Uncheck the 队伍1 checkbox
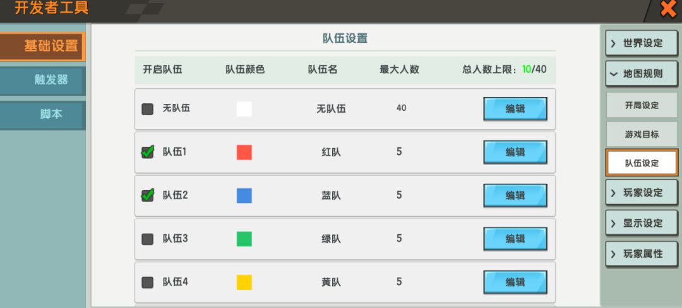The height and width of the screenshot is (308, 682). click(x=148, y=152)
